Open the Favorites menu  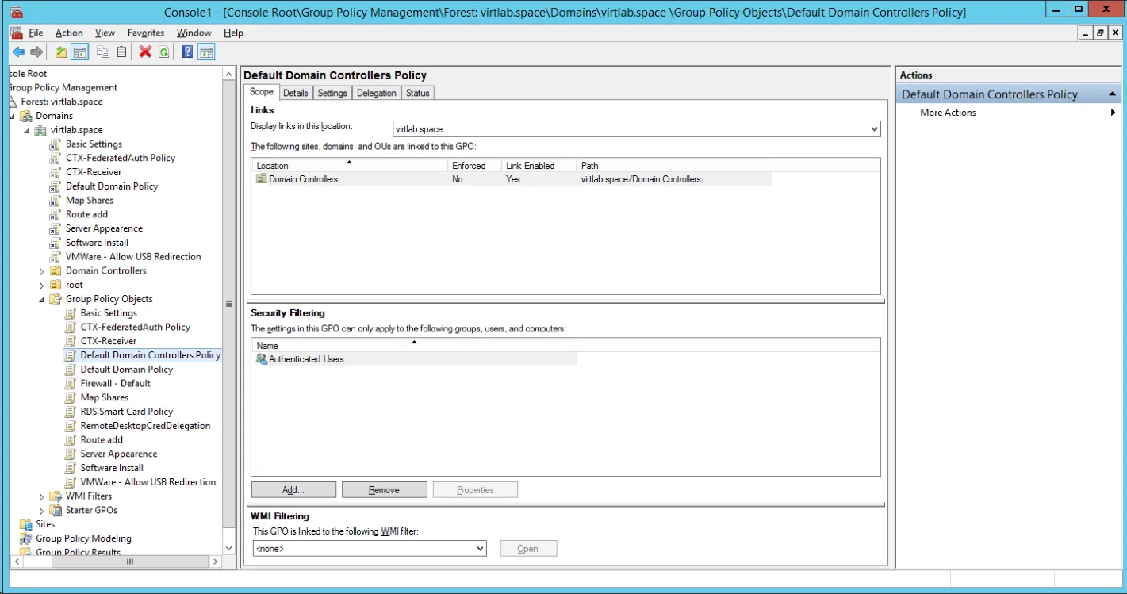point(146,33)
